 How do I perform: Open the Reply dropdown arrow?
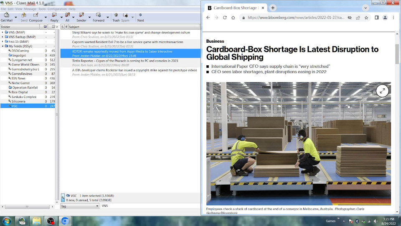pos(61,18)
